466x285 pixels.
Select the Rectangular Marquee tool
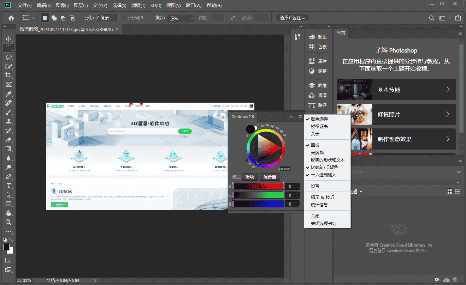8,48
